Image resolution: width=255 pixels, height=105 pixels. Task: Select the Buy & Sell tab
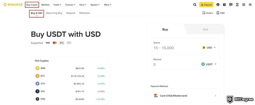pyautogui.click(x=37, y=13)
